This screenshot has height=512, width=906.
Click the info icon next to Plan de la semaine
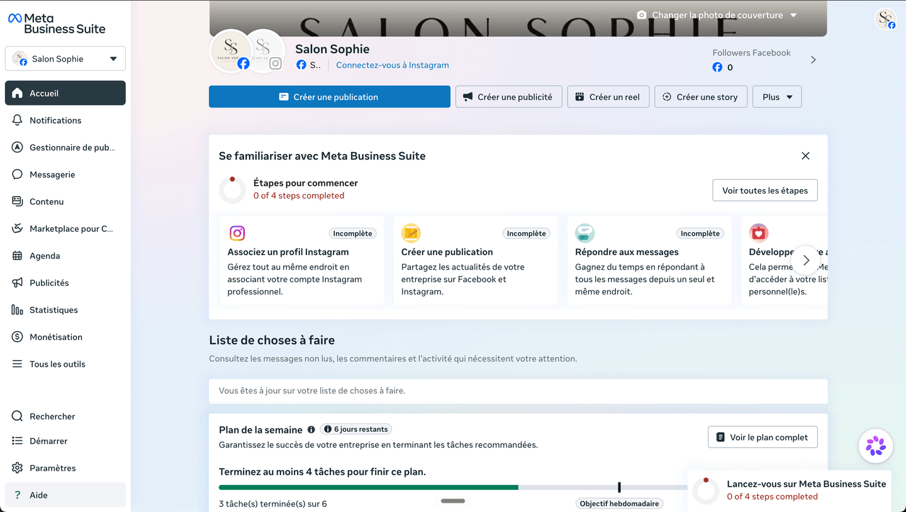pyautogui.click(x=311, y=430)
